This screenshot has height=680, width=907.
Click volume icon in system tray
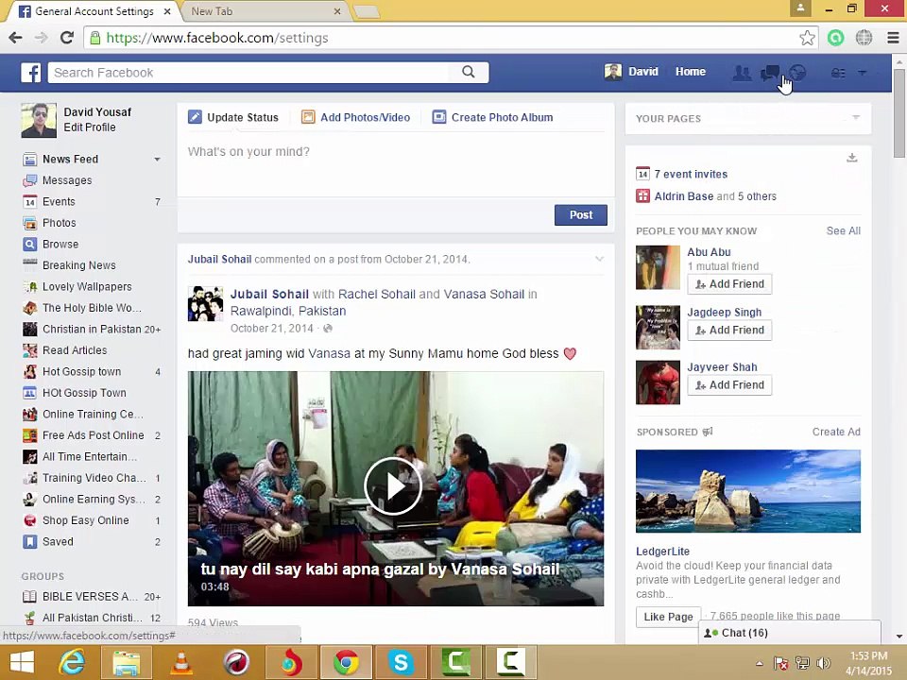(823, 663)
